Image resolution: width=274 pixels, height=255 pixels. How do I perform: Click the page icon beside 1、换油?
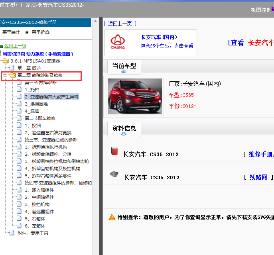(x=19, y=125)
